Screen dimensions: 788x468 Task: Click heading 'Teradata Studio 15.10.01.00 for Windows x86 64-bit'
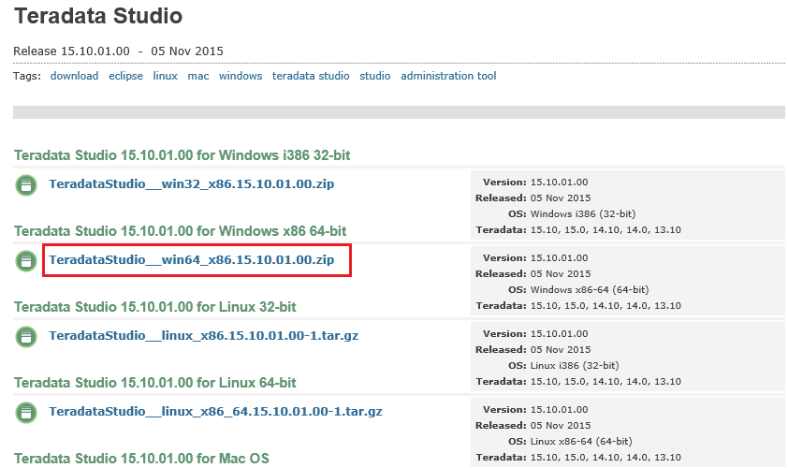pos(180,231)
